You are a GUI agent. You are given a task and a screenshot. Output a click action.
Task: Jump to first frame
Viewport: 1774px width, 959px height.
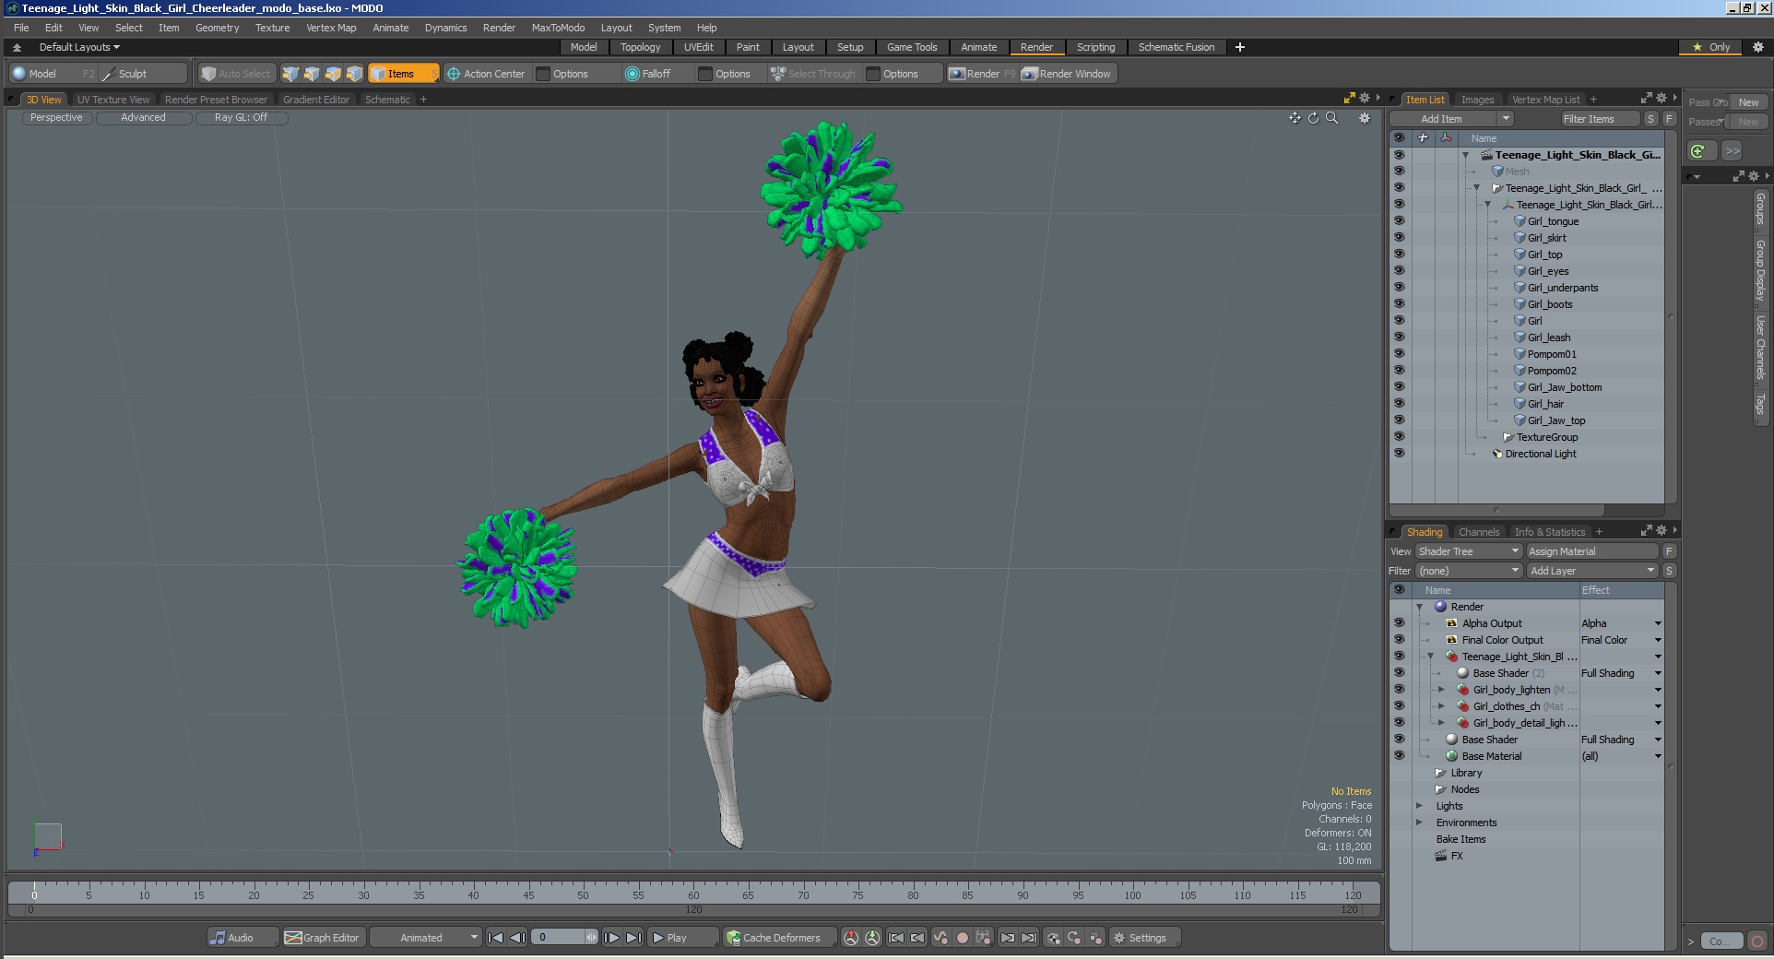pyautogui.click(x=495, y=938)
